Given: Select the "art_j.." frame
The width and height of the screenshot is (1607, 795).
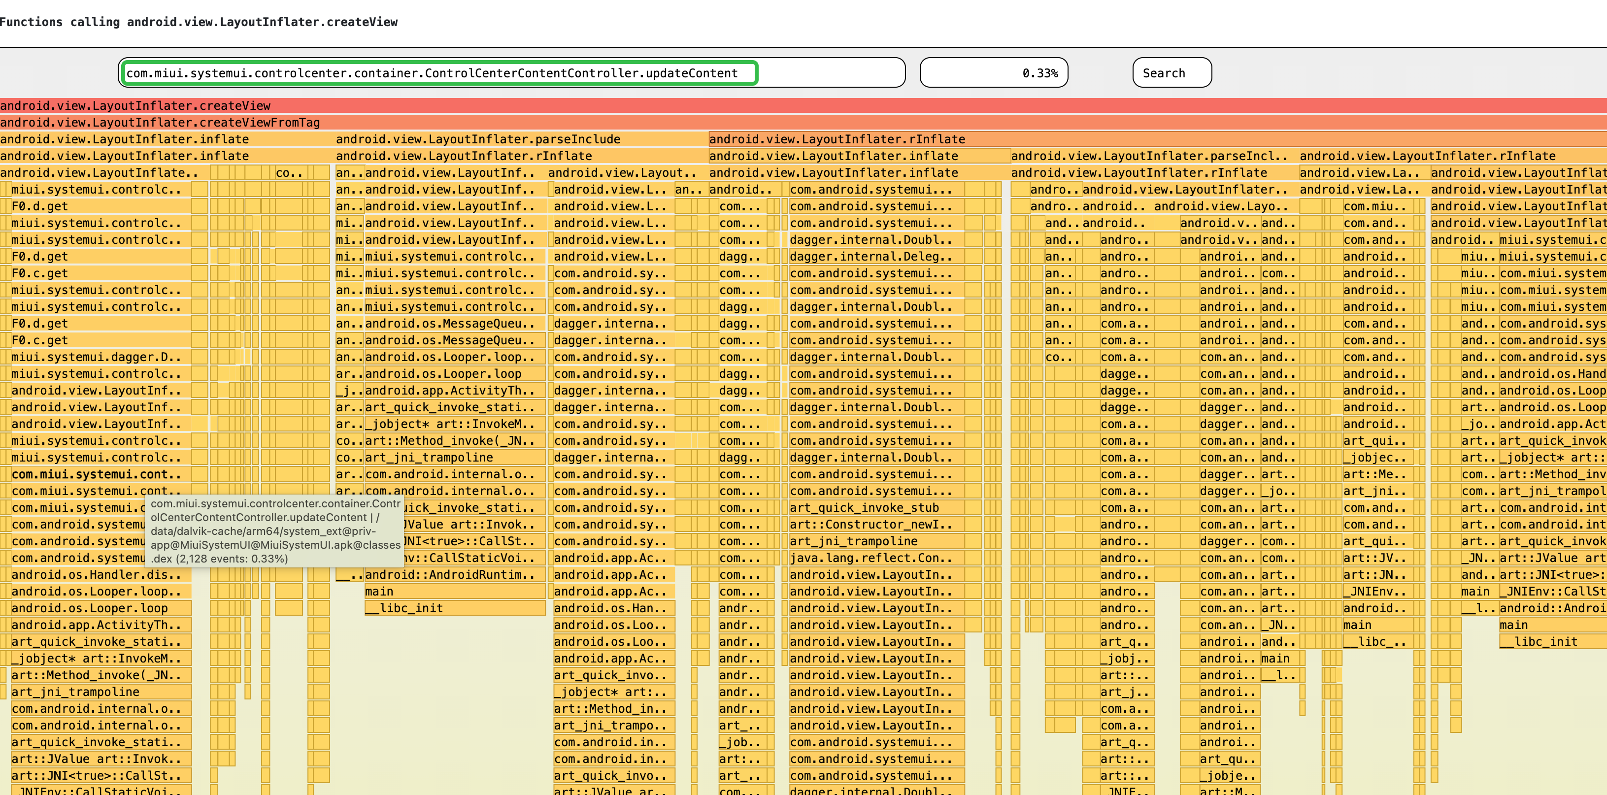Looking at the screenshot, I should 1127,692.
